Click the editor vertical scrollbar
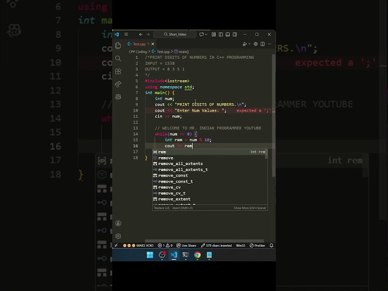Screen dimensions: 388x291 [273, 116]
